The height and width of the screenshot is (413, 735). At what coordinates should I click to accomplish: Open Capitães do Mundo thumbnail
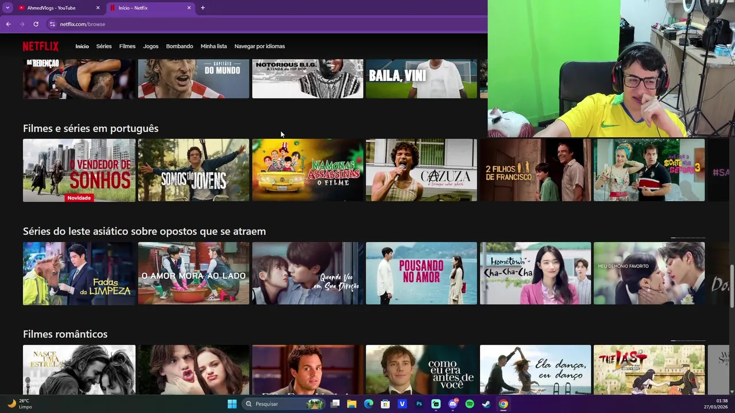[x=194, y=79]
